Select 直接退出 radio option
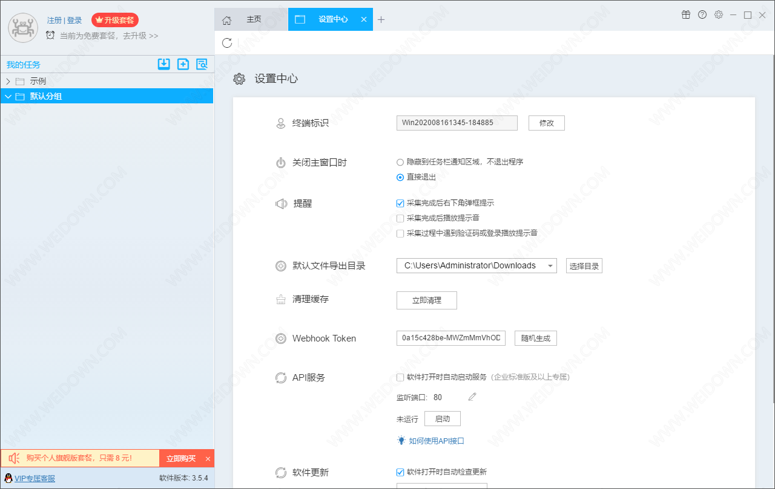This screenshot has width=775, height=489. point(400,177)
